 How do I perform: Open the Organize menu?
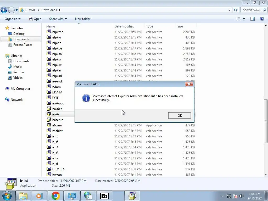point(13,19)
